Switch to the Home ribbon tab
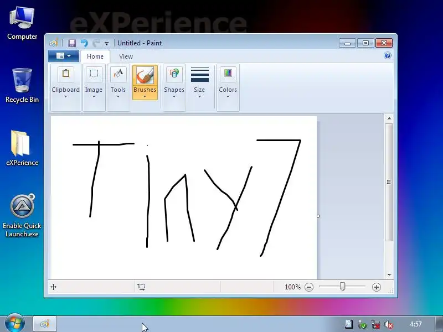 95,56
